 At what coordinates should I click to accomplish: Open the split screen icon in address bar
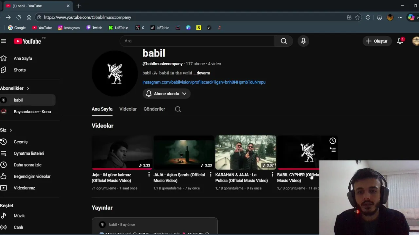coord(349,17)
